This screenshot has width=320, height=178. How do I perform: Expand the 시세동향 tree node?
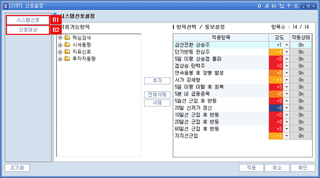(x=60, y=45)
